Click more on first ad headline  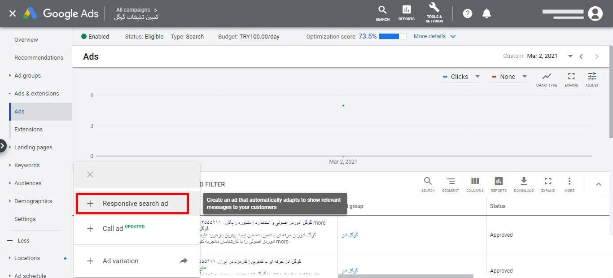[320, 223]
